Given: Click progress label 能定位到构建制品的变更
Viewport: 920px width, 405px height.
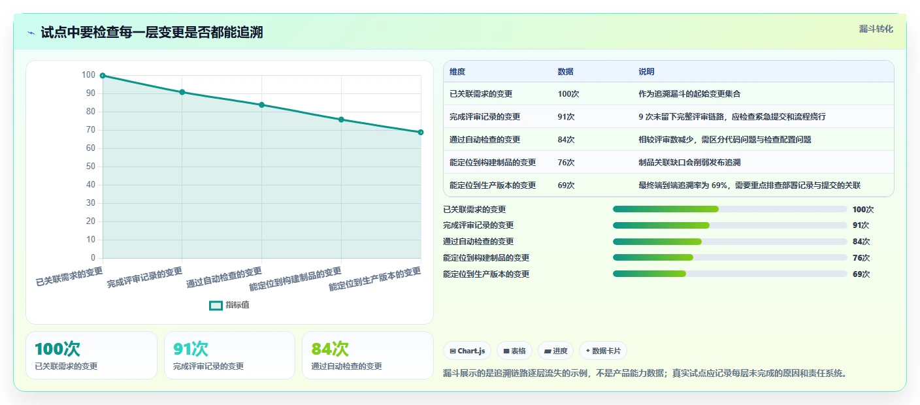Looking at the screenshot, I should [x=486, y=258].
